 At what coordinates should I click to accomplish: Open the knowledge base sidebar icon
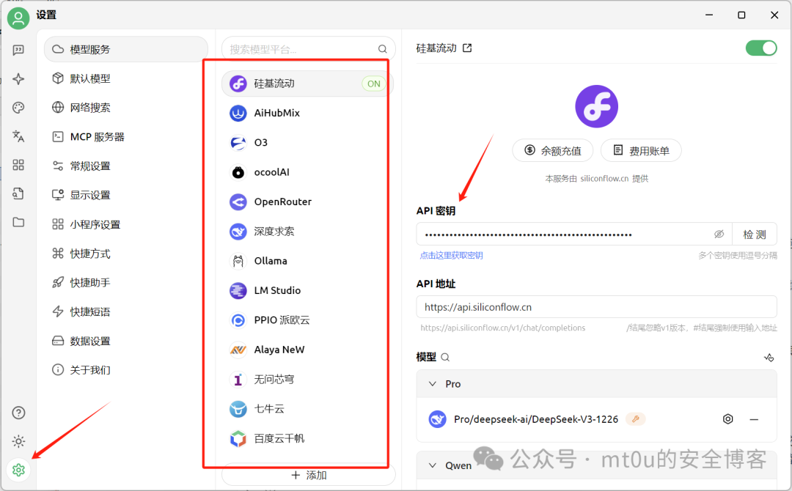[18, 193]
